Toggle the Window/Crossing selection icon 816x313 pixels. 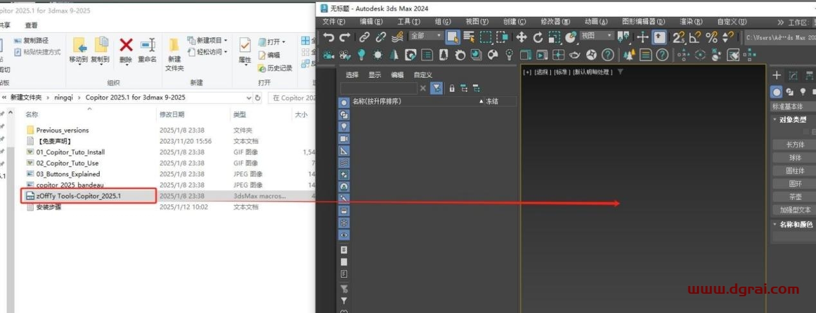502,37
